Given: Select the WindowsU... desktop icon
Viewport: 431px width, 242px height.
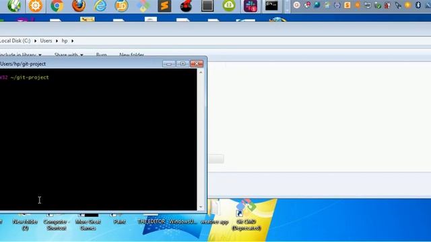Looking at the screenshot, I should [x=183, y=221].
